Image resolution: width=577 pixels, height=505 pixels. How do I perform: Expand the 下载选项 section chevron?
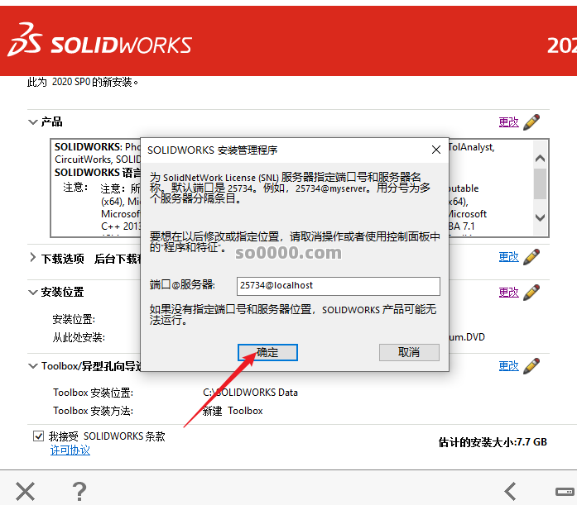pyautogui.click(x=33, y=257)
